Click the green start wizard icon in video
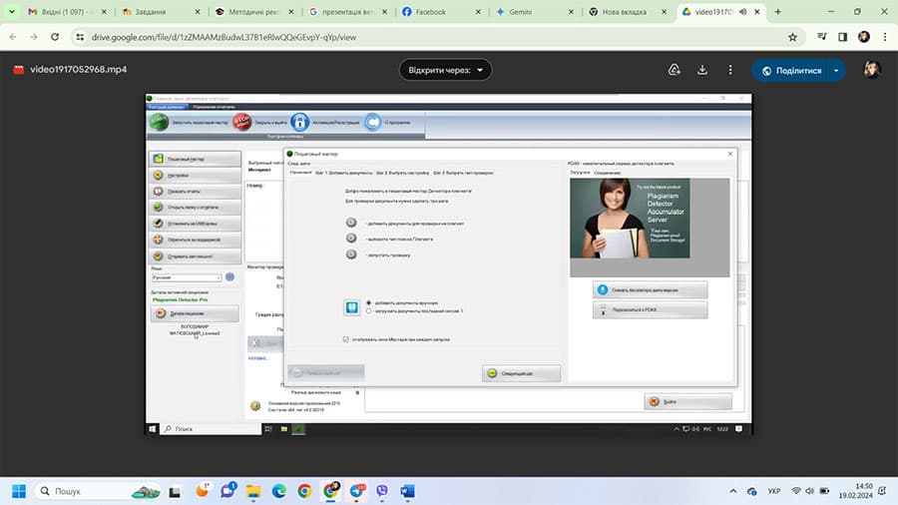898x505 pixels. tap(159, 122)
